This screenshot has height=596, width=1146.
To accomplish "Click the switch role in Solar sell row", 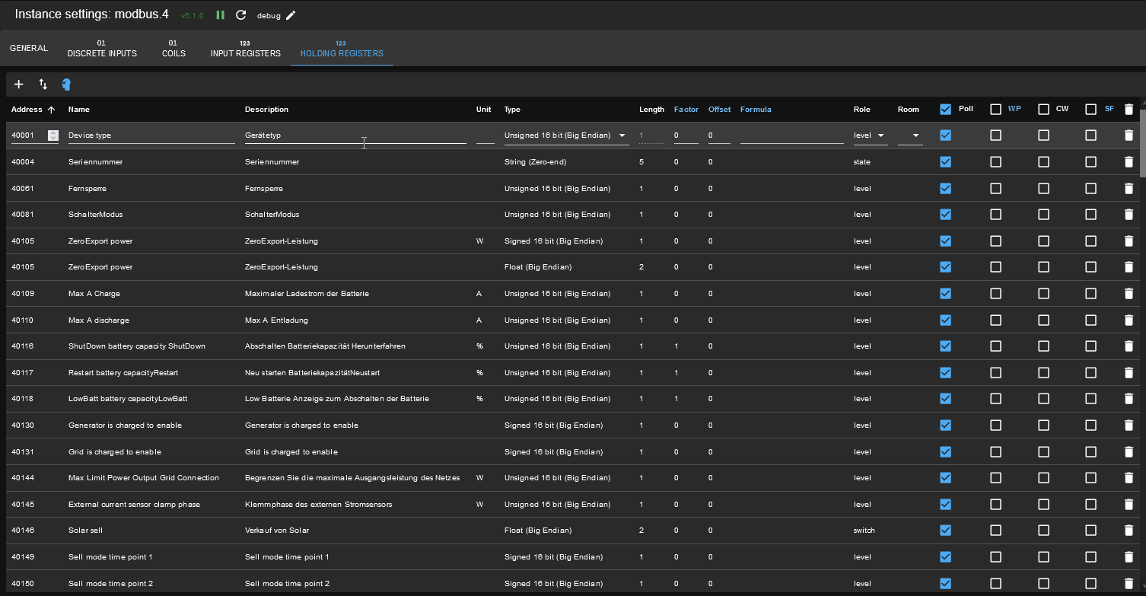I will [864, 531].
